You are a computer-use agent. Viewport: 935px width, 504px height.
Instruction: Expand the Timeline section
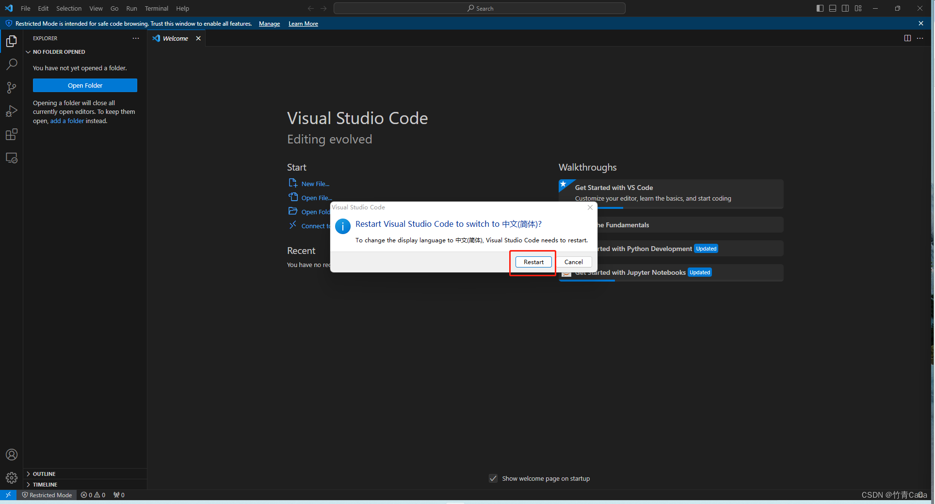click(x=85, y=485)
